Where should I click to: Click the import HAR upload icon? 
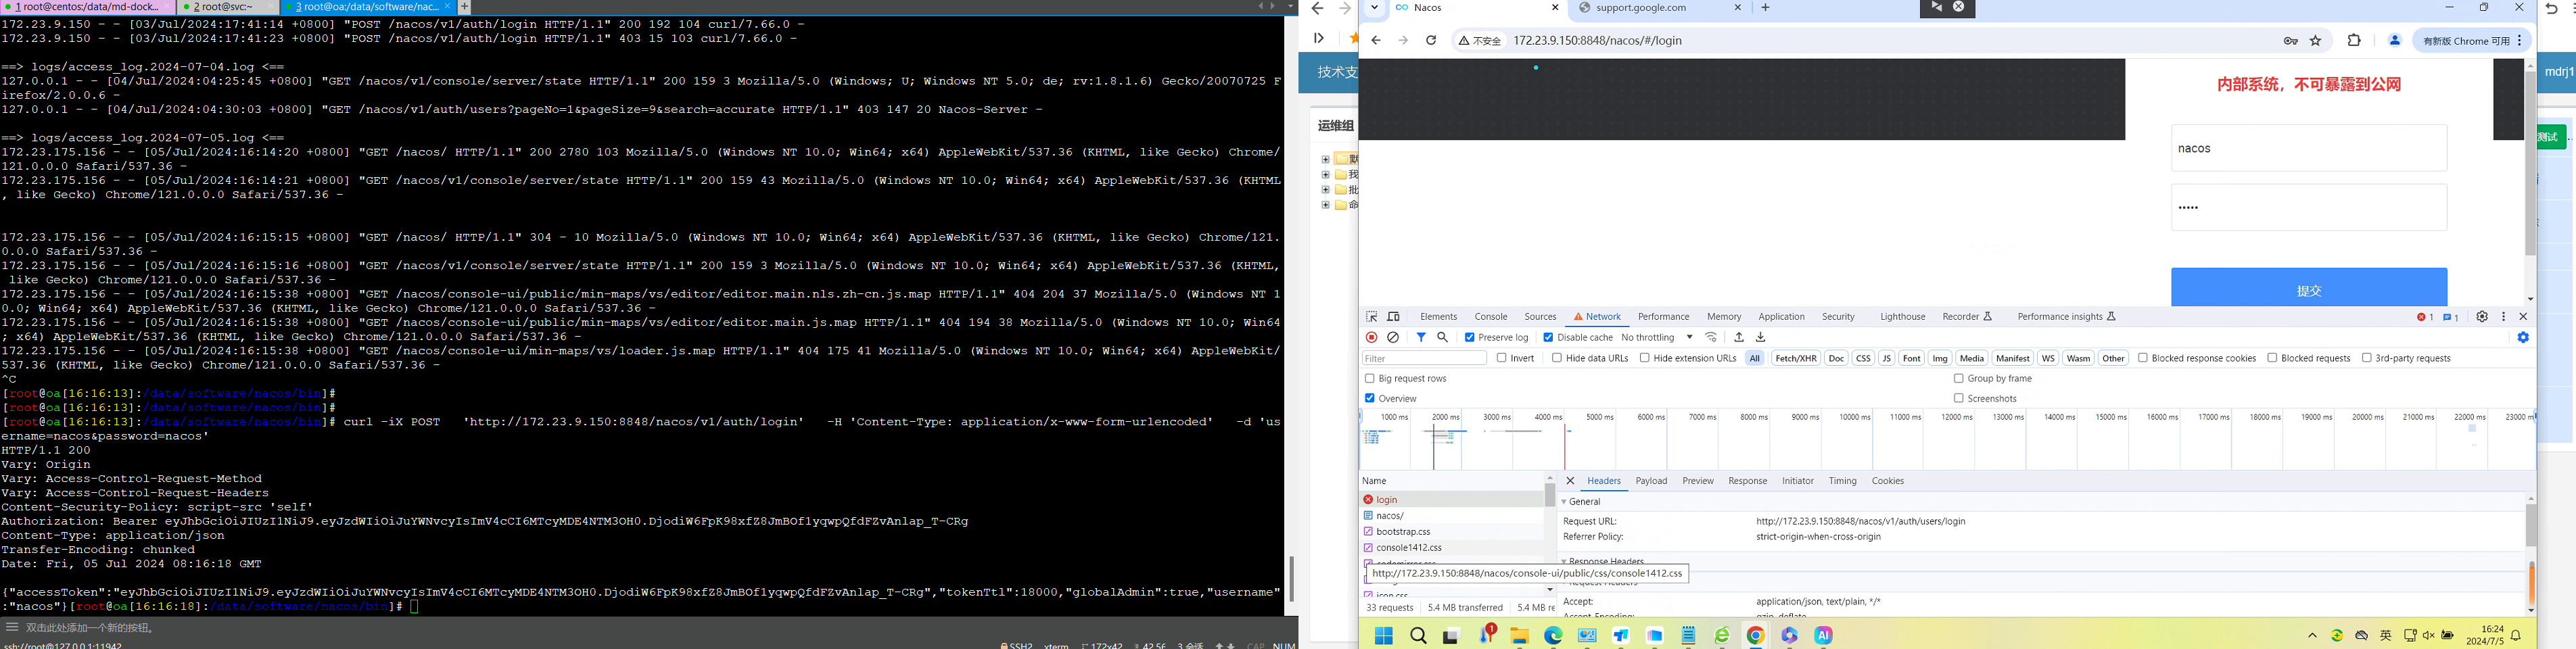(x=1739, y=338)
